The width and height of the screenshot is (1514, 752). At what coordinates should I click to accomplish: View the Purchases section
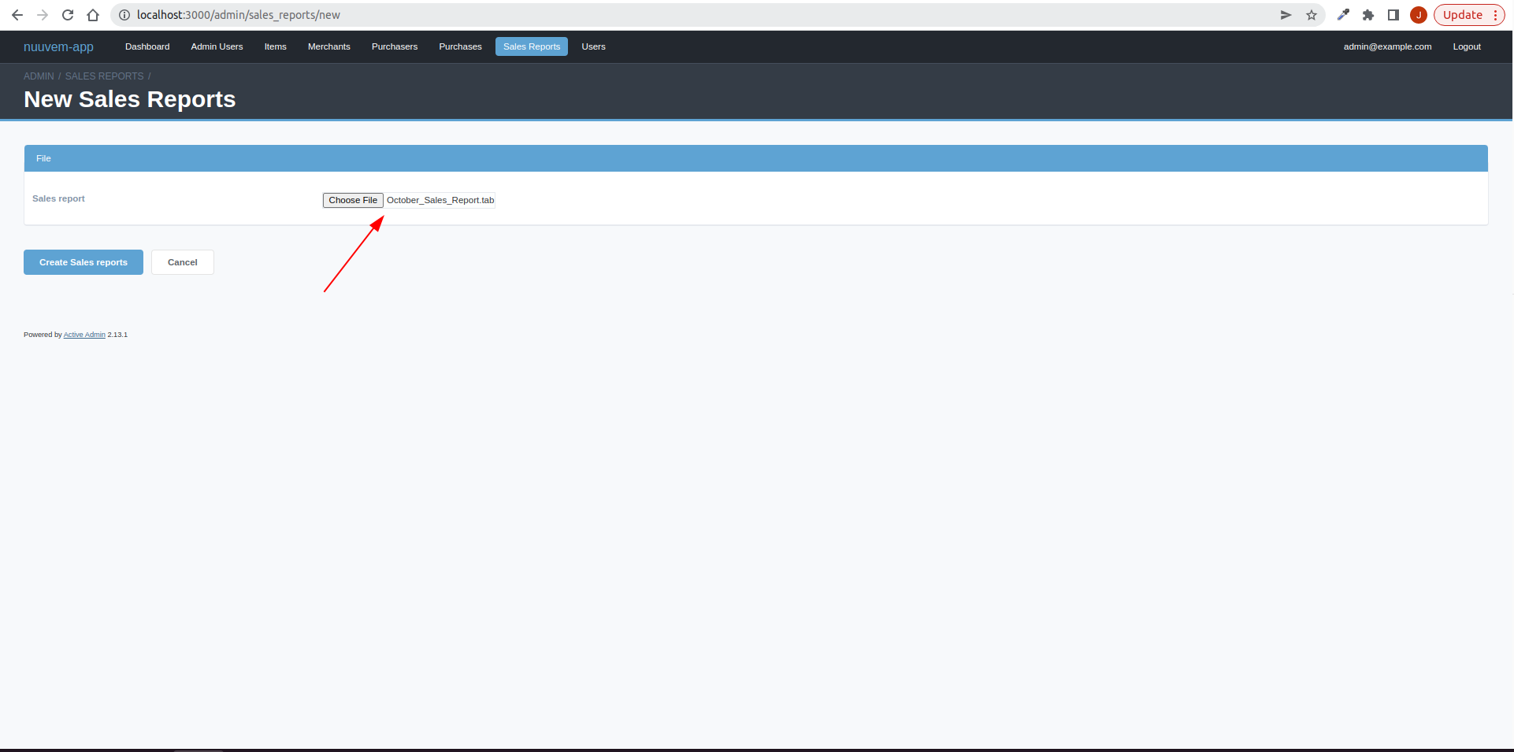point(460,46)
